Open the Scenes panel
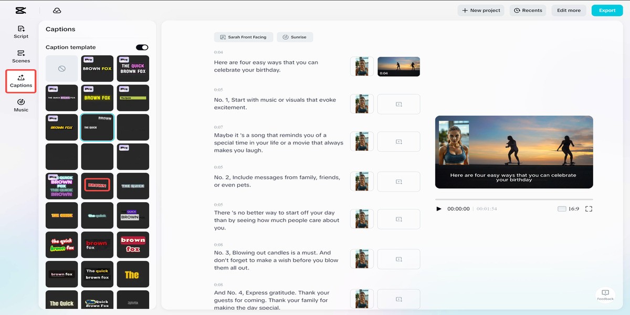This screenshot has width=630, height=315. pyautogui.click(x=21, y=56)
